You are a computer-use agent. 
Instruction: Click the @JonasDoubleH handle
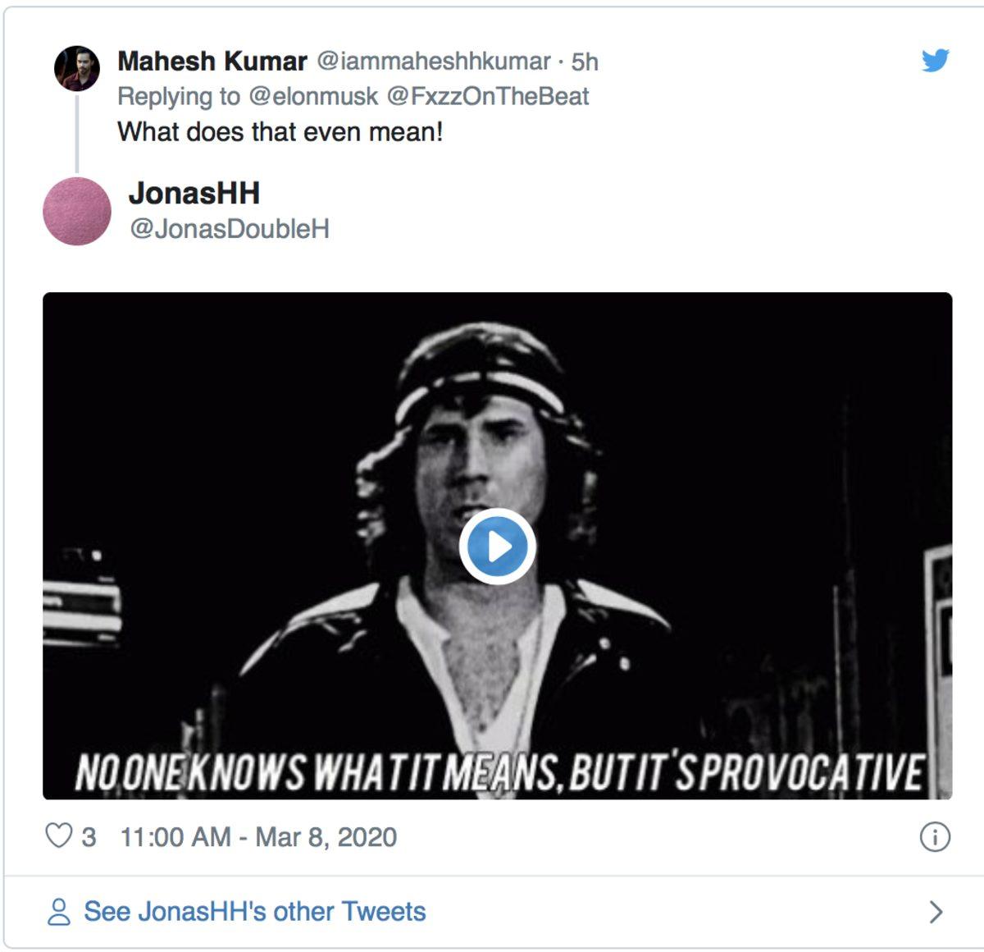pos(230,229)
